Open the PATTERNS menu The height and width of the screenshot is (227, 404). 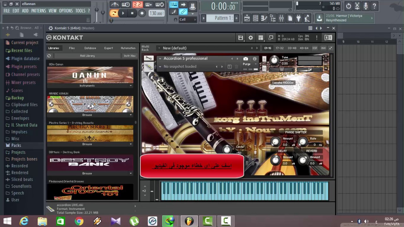pyautogui.click(x=39, y=11)
